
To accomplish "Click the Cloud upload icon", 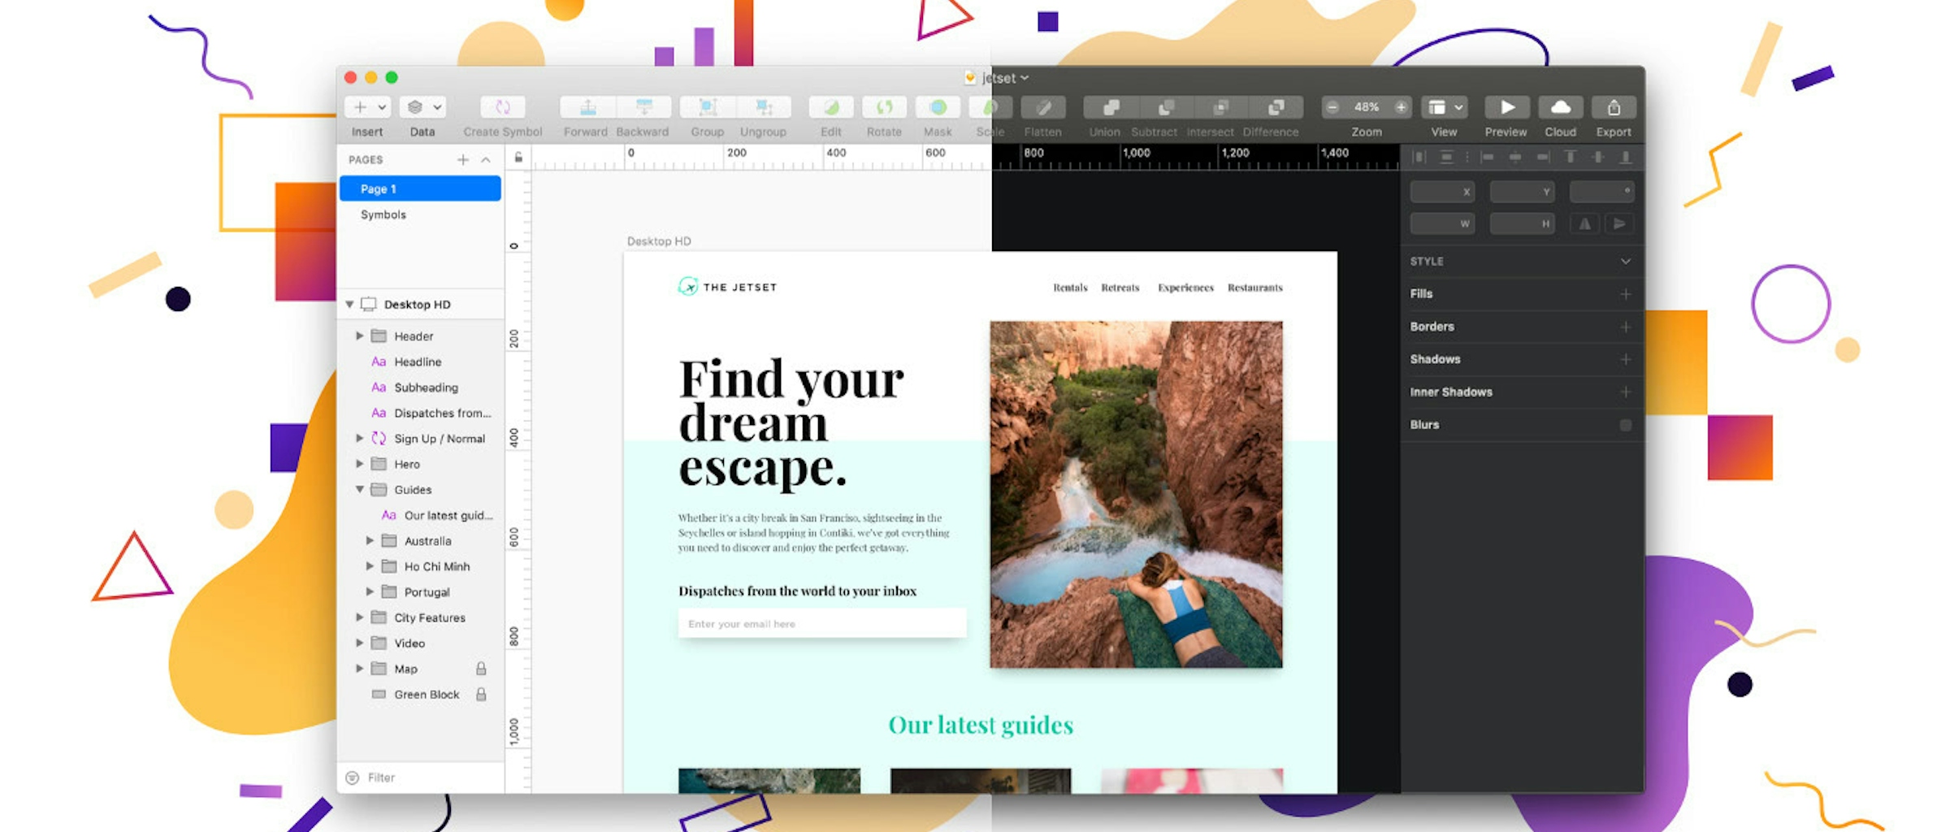I will 1560,107.
